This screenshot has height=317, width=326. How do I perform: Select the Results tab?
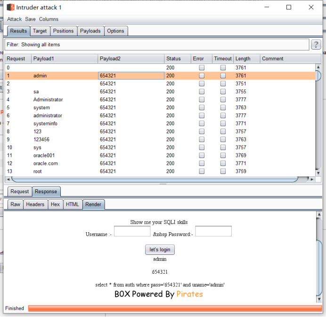(18, 31)
